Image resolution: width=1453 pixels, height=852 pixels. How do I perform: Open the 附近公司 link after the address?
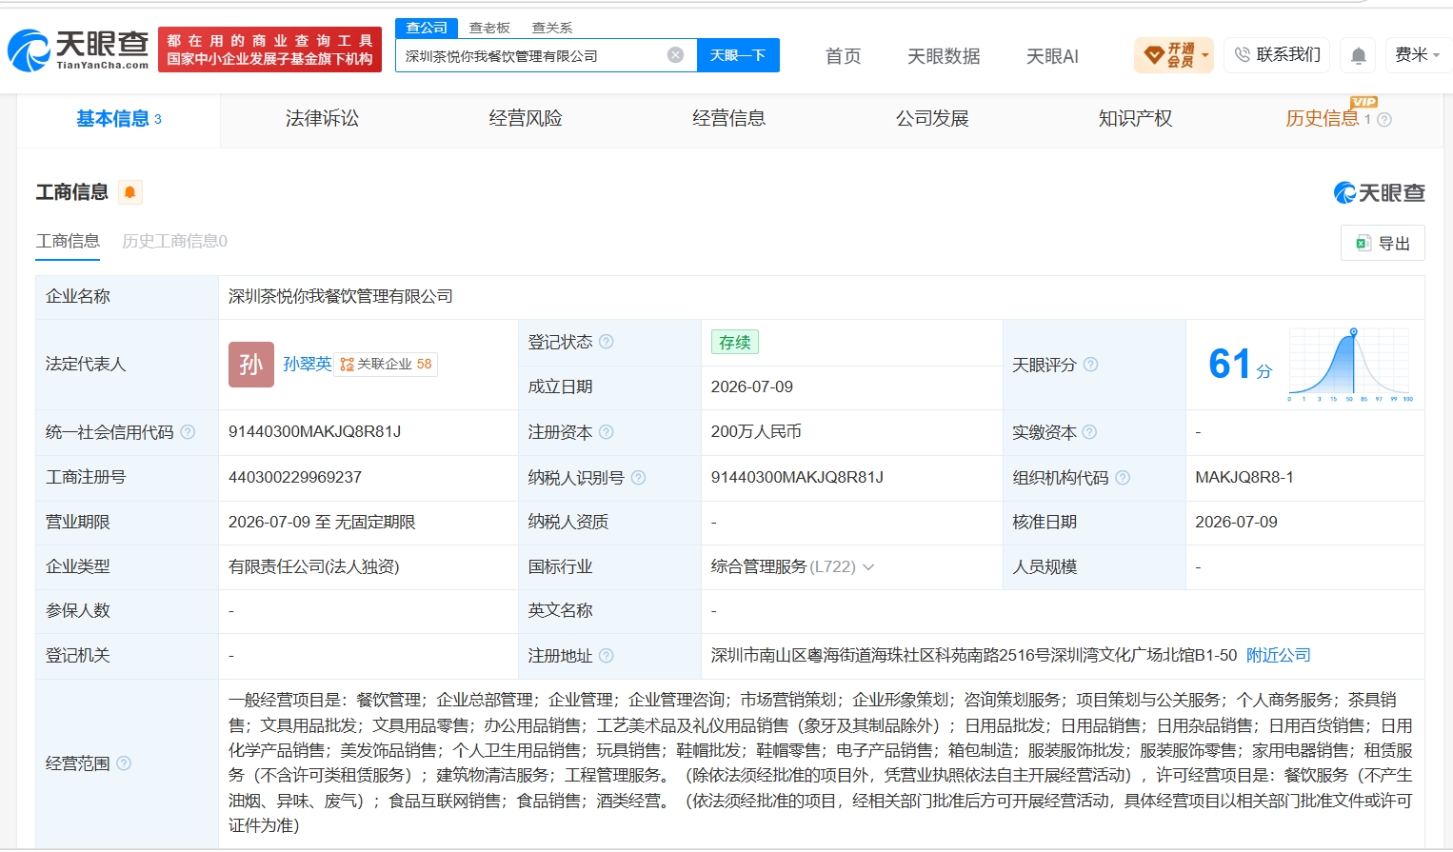[x=1279, y=655]
